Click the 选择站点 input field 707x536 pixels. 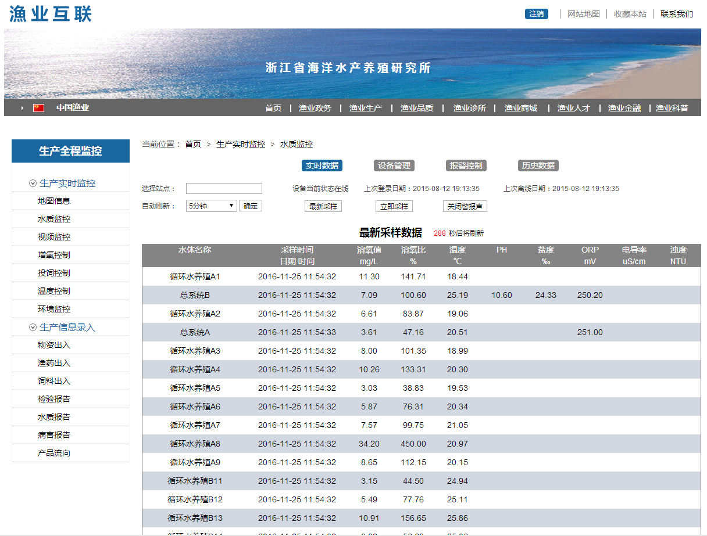coord(224,189)
